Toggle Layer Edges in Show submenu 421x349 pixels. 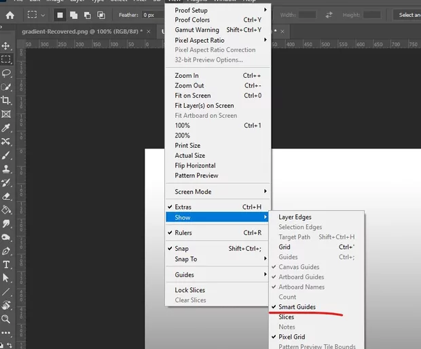316,217
